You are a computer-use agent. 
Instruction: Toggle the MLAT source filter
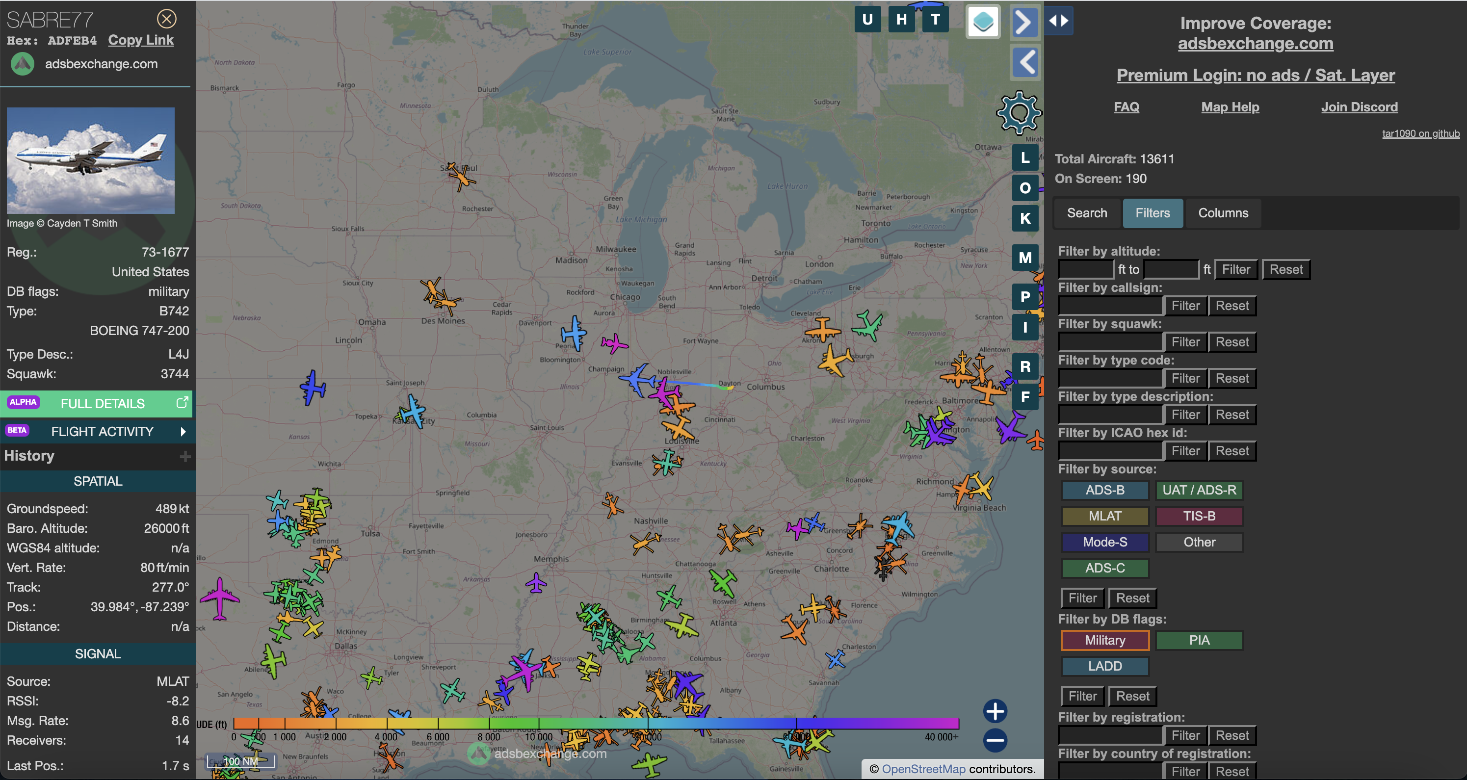pos(1105,516)
